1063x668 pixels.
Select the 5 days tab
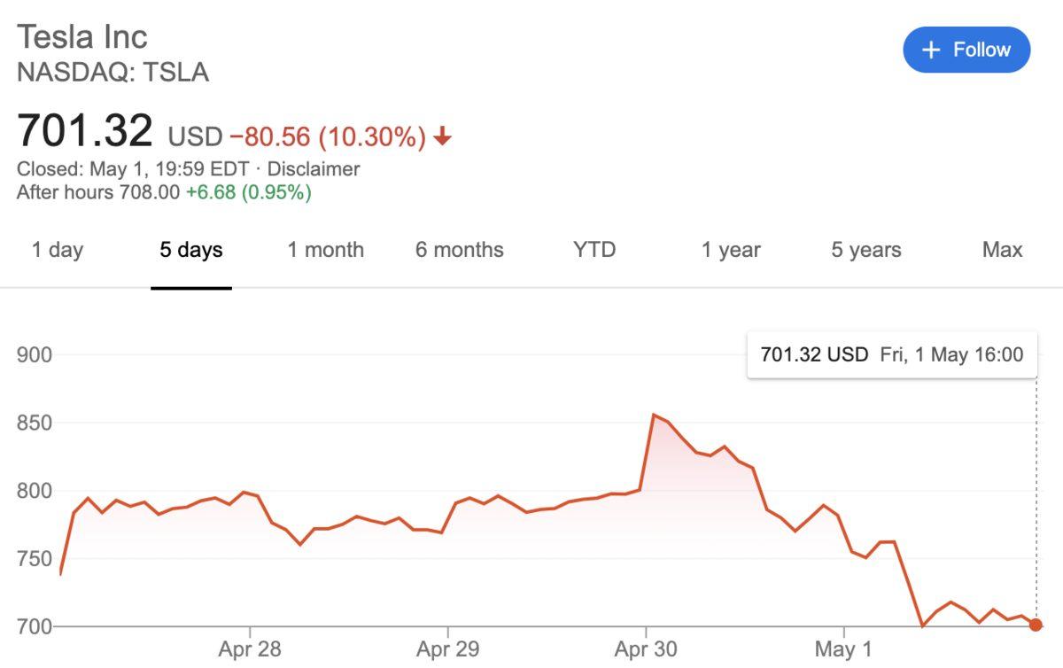tap(191, 251)
